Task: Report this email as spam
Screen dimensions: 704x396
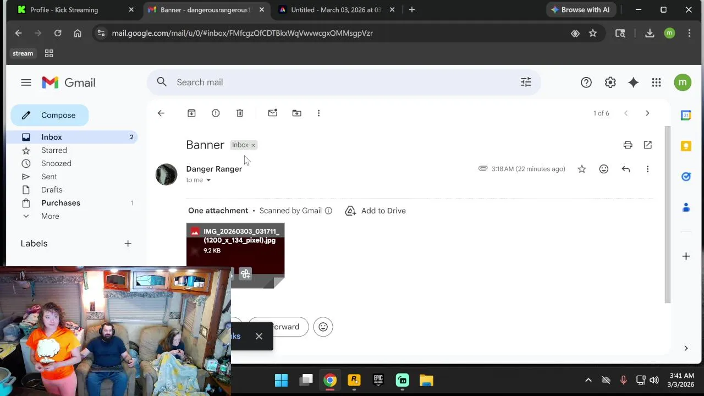Action: pyautogui.click(x=216, y=113)
